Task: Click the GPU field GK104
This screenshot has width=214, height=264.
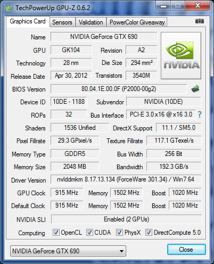Action: (x=71, y=50)
